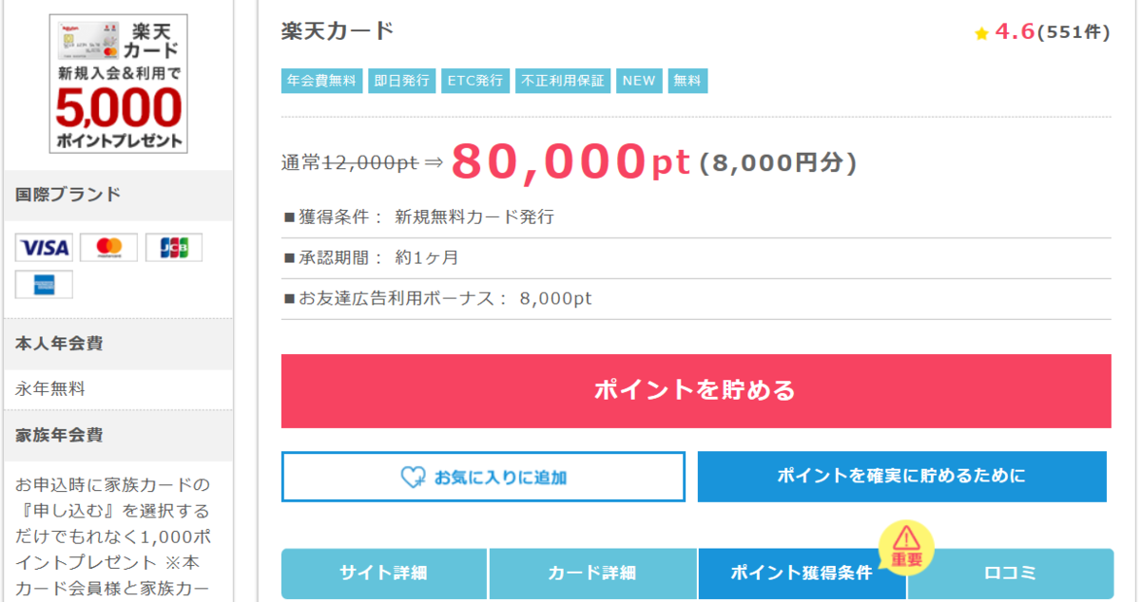
Task: Click the ポイントを貯める button
Action: (694, 390)
